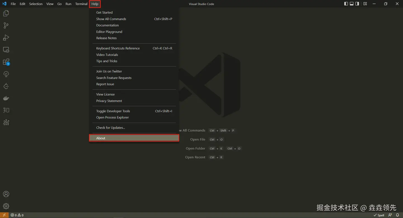Choose View License entry

click(134, 94)
